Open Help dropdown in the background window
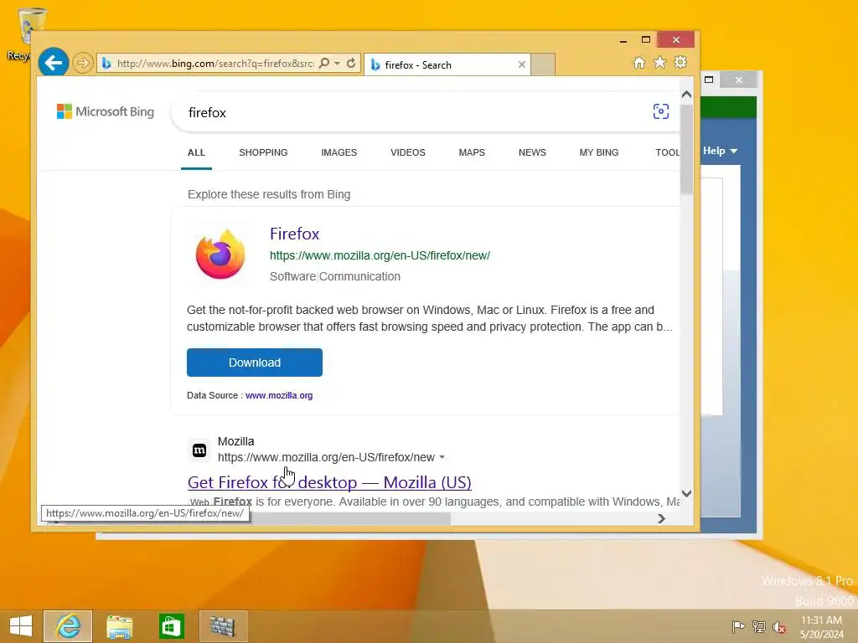 point(720,151)
